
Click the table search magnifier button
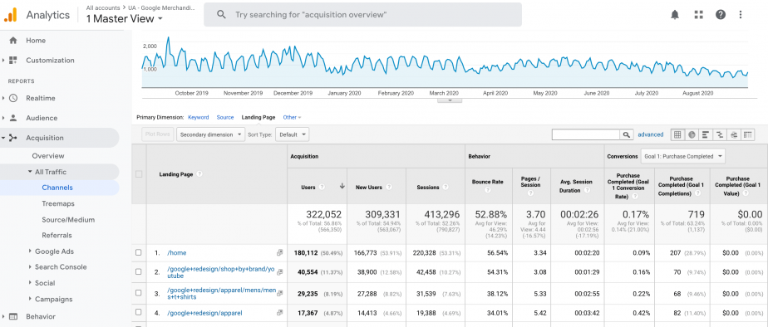click(627, 135)
